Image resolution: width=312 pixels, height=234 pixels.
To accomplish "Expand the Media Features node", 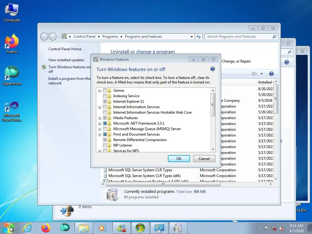I will coord(100,118).
